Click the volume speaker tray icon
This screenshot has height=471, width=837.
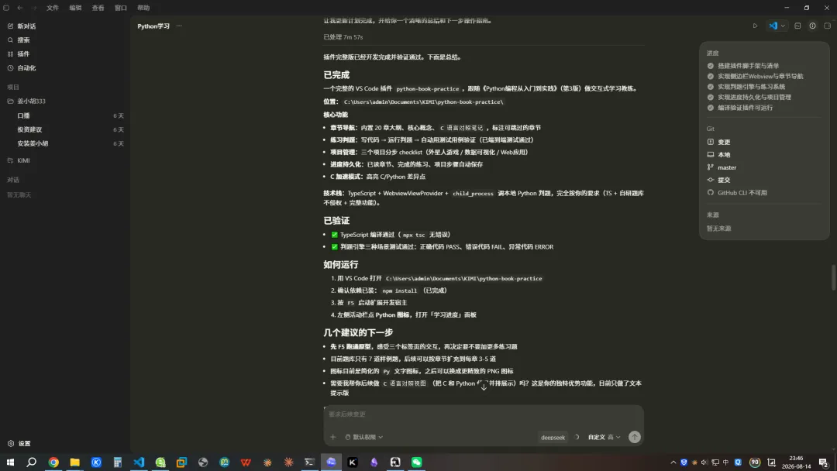(704, 462)
